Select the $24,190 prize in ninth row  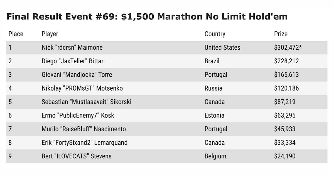(x=285, y=156)
